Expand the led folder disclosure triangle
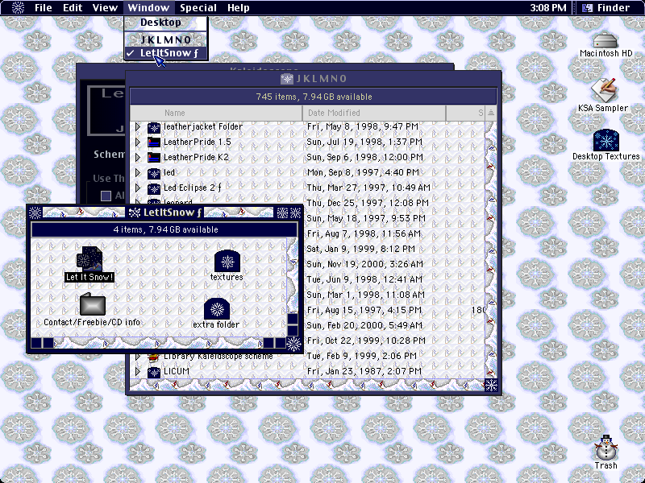Screen dimensions: 645x483 coord(138,173)
